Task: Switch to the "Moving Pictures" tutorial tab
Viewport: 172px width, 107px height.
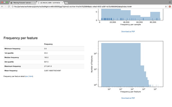Action: tap(23, 3)
